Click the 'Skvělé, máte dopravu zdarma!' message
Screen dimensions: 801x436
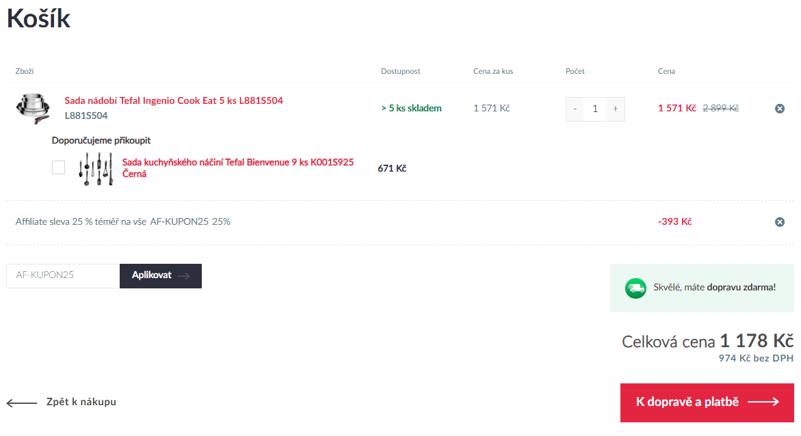(715, 288)
